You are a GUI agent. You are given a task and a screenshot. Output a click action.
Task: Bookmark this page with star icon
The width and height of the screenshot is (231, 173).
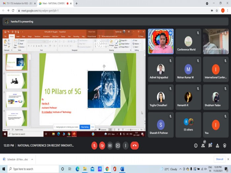[217, 11]
